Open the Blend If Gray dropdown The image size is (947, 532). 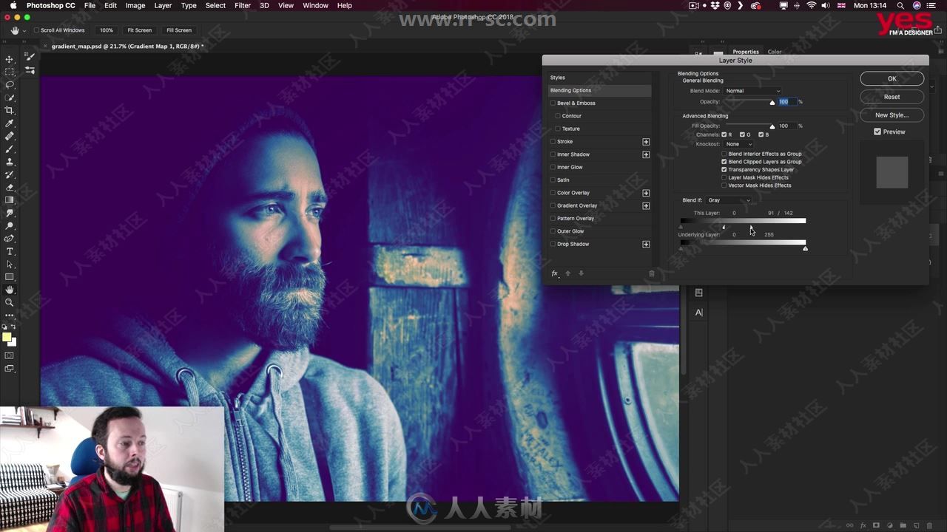coord(729,200)
